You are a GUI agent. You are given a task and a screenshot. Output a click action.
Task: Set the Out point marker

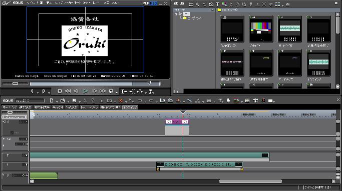pos(44,91)
